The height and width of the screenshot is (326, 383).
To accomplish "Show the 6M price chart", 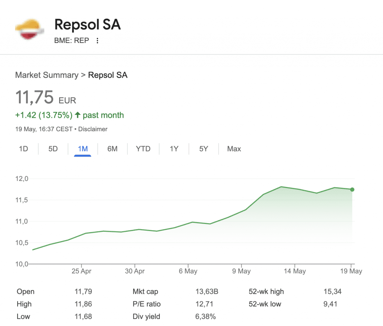I will 112,149.
